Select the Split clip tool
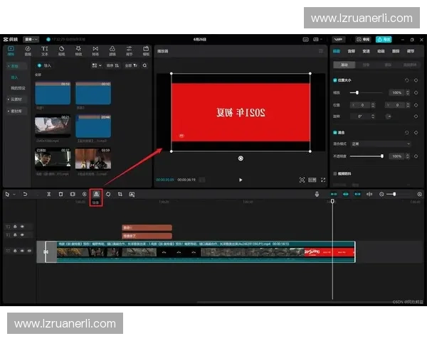 (x=48, y=194)
